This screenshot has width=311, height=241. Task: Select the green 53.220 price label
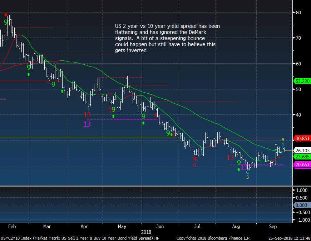(x=301, y=81)
